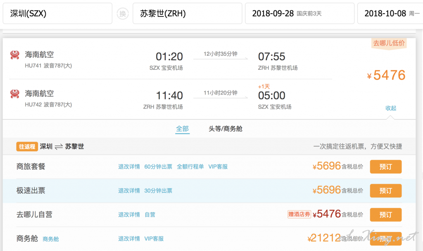Click arrival time 07:55
This screenshot has height=251, width=423.
[x=272, y=57]
